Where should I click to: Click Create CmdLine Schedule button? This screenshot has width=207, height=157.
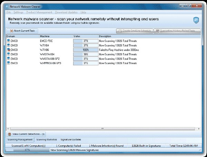point(135,31)
